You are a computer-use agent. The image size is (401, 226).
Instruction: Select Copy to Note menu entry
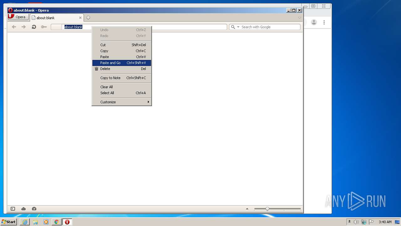[122, 78]
